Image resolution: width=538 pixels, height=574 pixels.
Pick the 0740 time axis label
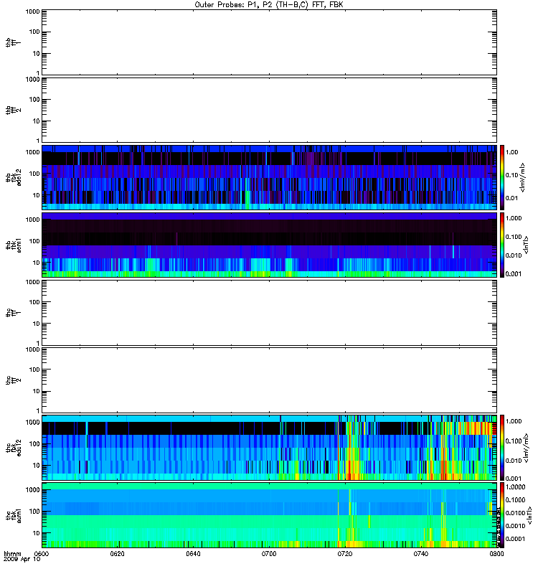coord(420,554)
